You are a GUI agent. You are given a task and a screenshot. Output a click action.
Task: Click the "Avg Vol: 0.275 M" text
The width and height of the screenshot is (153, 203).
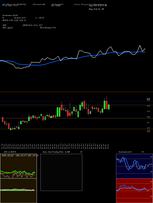coord(98,6)
